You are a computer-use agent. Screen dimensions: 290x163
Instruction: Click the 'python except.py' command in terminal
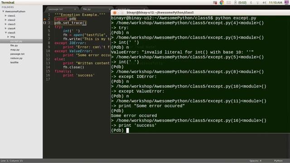236,18
